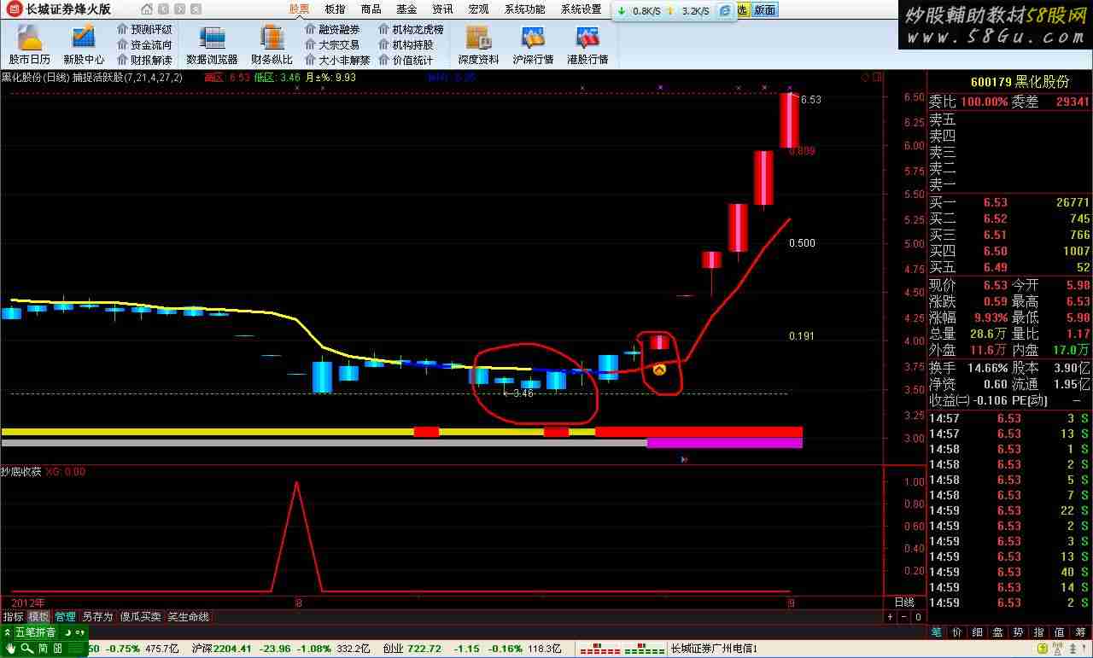Image resolution: width=1093 pixels, height=658 pixels.
Task: Click the 3.46 low price label on the chart
Action: (x=523, y=393)
